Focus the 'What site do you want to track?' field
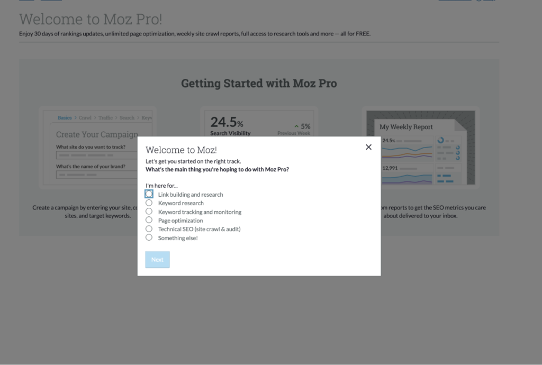The width and height of the screenshot is (542, 365). coord(97,156)
